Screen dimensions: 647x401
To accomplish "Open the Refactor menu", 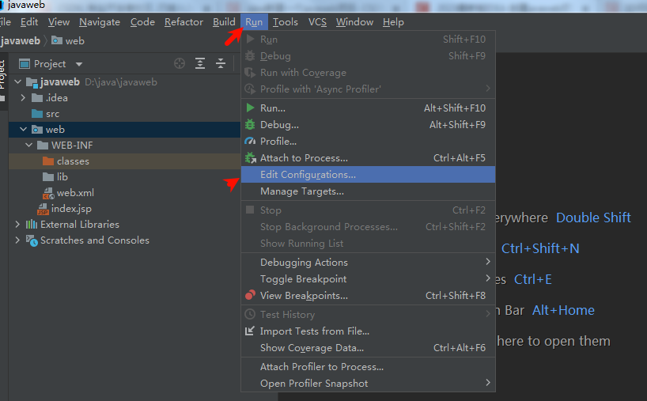I will pyautogui.click(x=184, y=22).
